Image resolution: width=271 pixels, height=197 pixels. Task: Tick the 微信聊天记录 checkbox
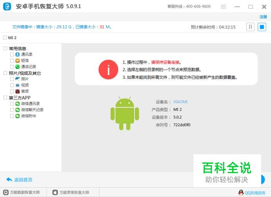click(x=12, y=110)
